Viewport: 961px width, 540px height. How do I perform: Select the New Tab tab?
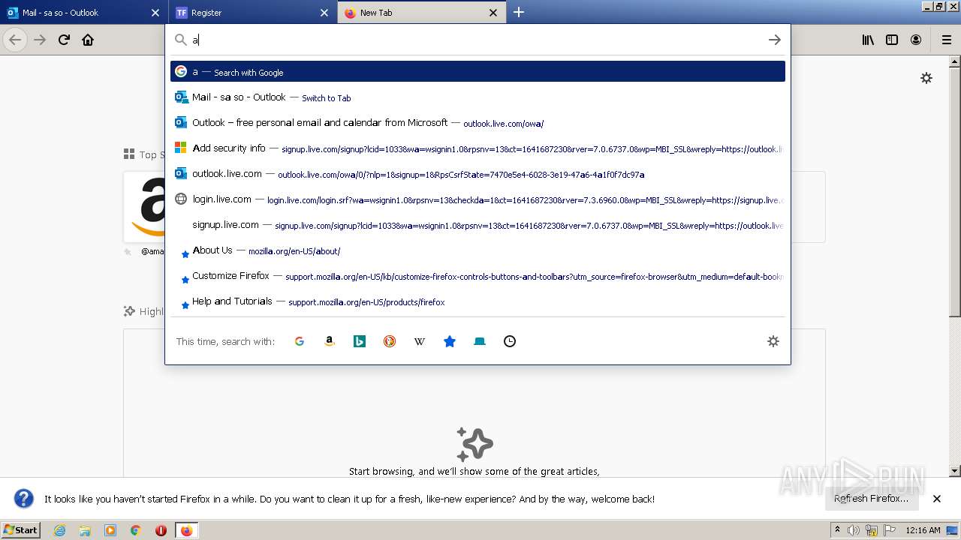pos(421,13)
